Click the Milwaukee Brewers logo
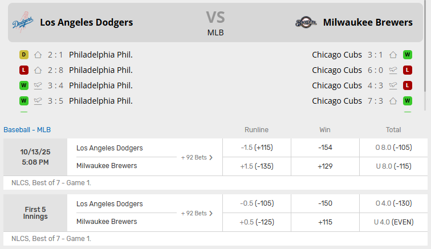The image size is (431, 249). [306, 23]
